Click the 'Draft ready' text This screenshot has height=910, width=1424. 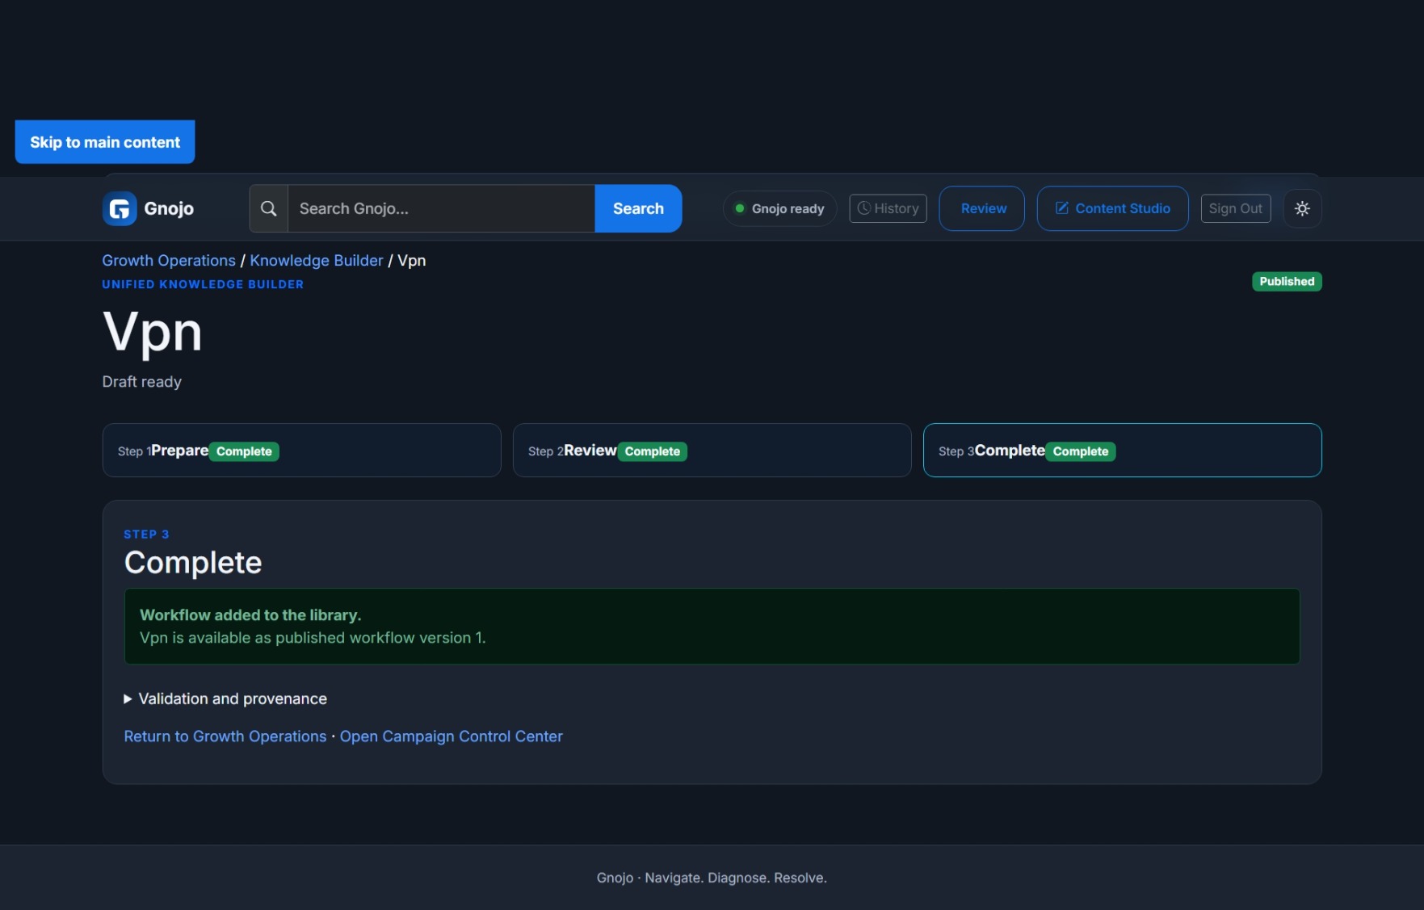point(141,382)
